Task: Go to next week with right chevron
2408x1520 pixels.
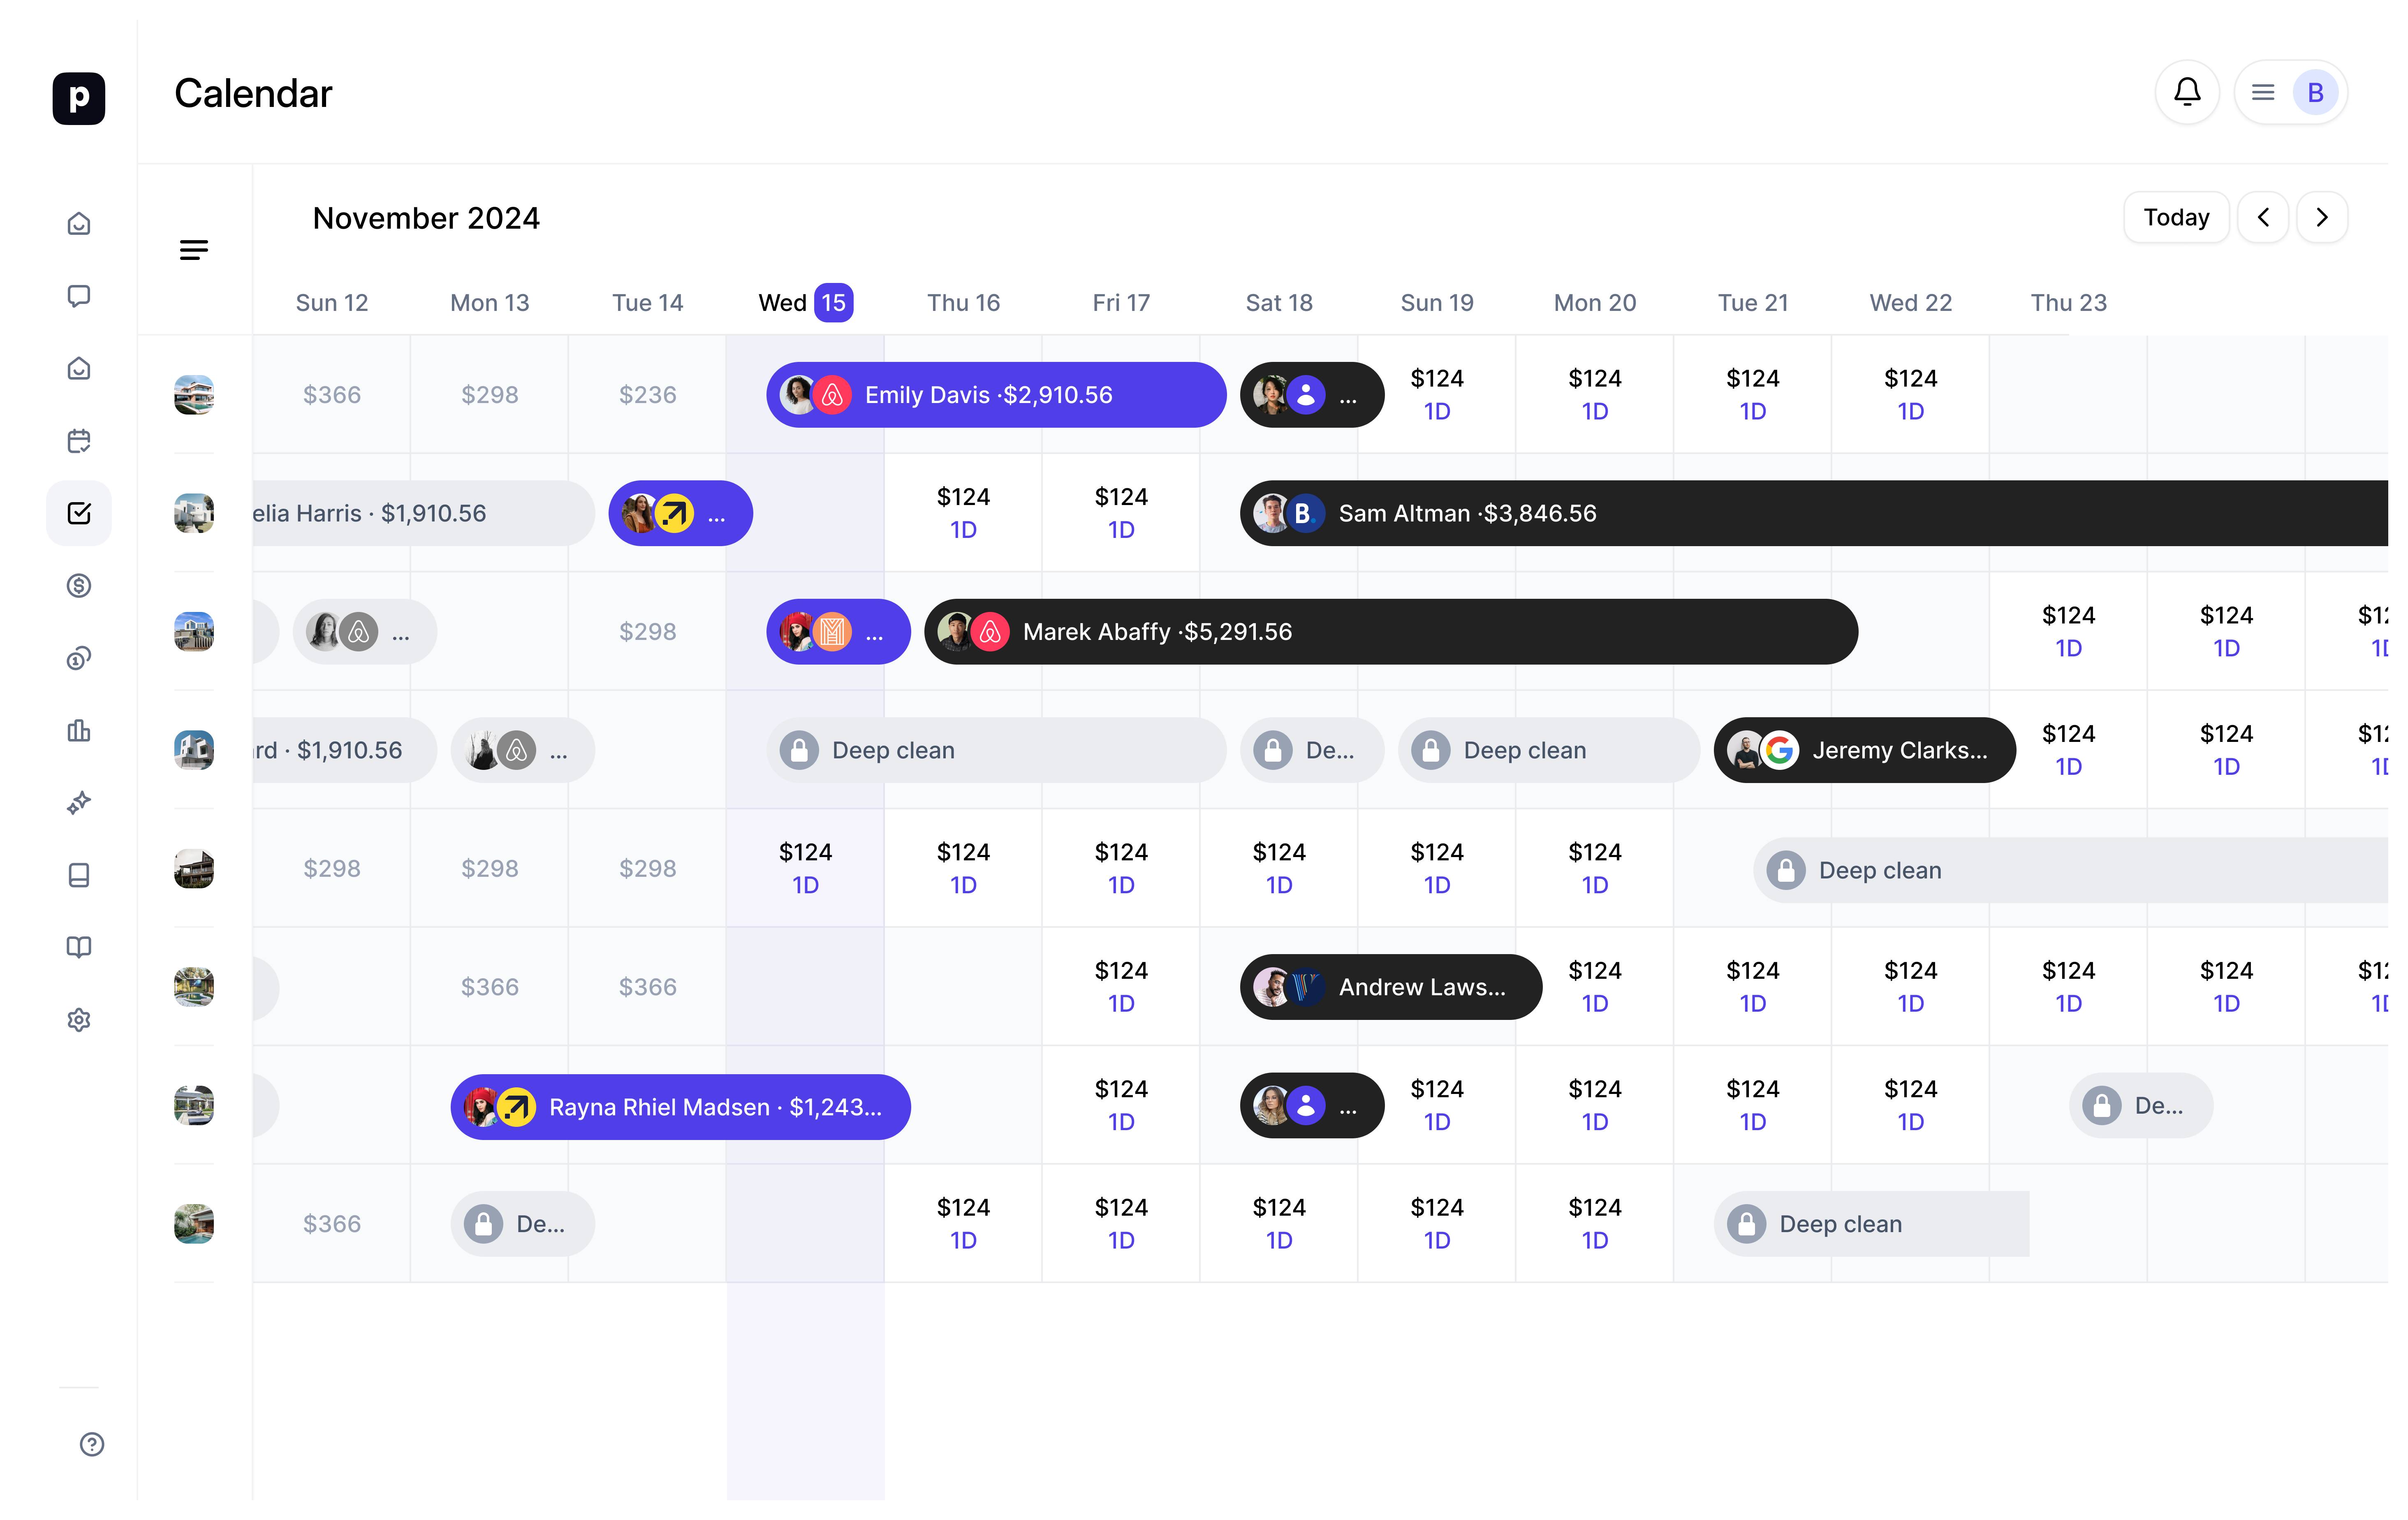Action: [2322, 217]
